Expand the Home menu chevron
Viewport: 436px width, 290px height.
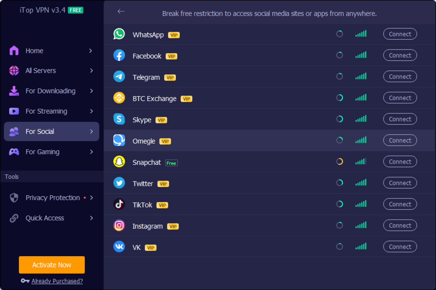tap(91, 51)
